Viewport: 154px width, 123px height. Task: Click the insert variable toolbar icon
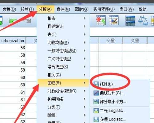tap(114, 20)
